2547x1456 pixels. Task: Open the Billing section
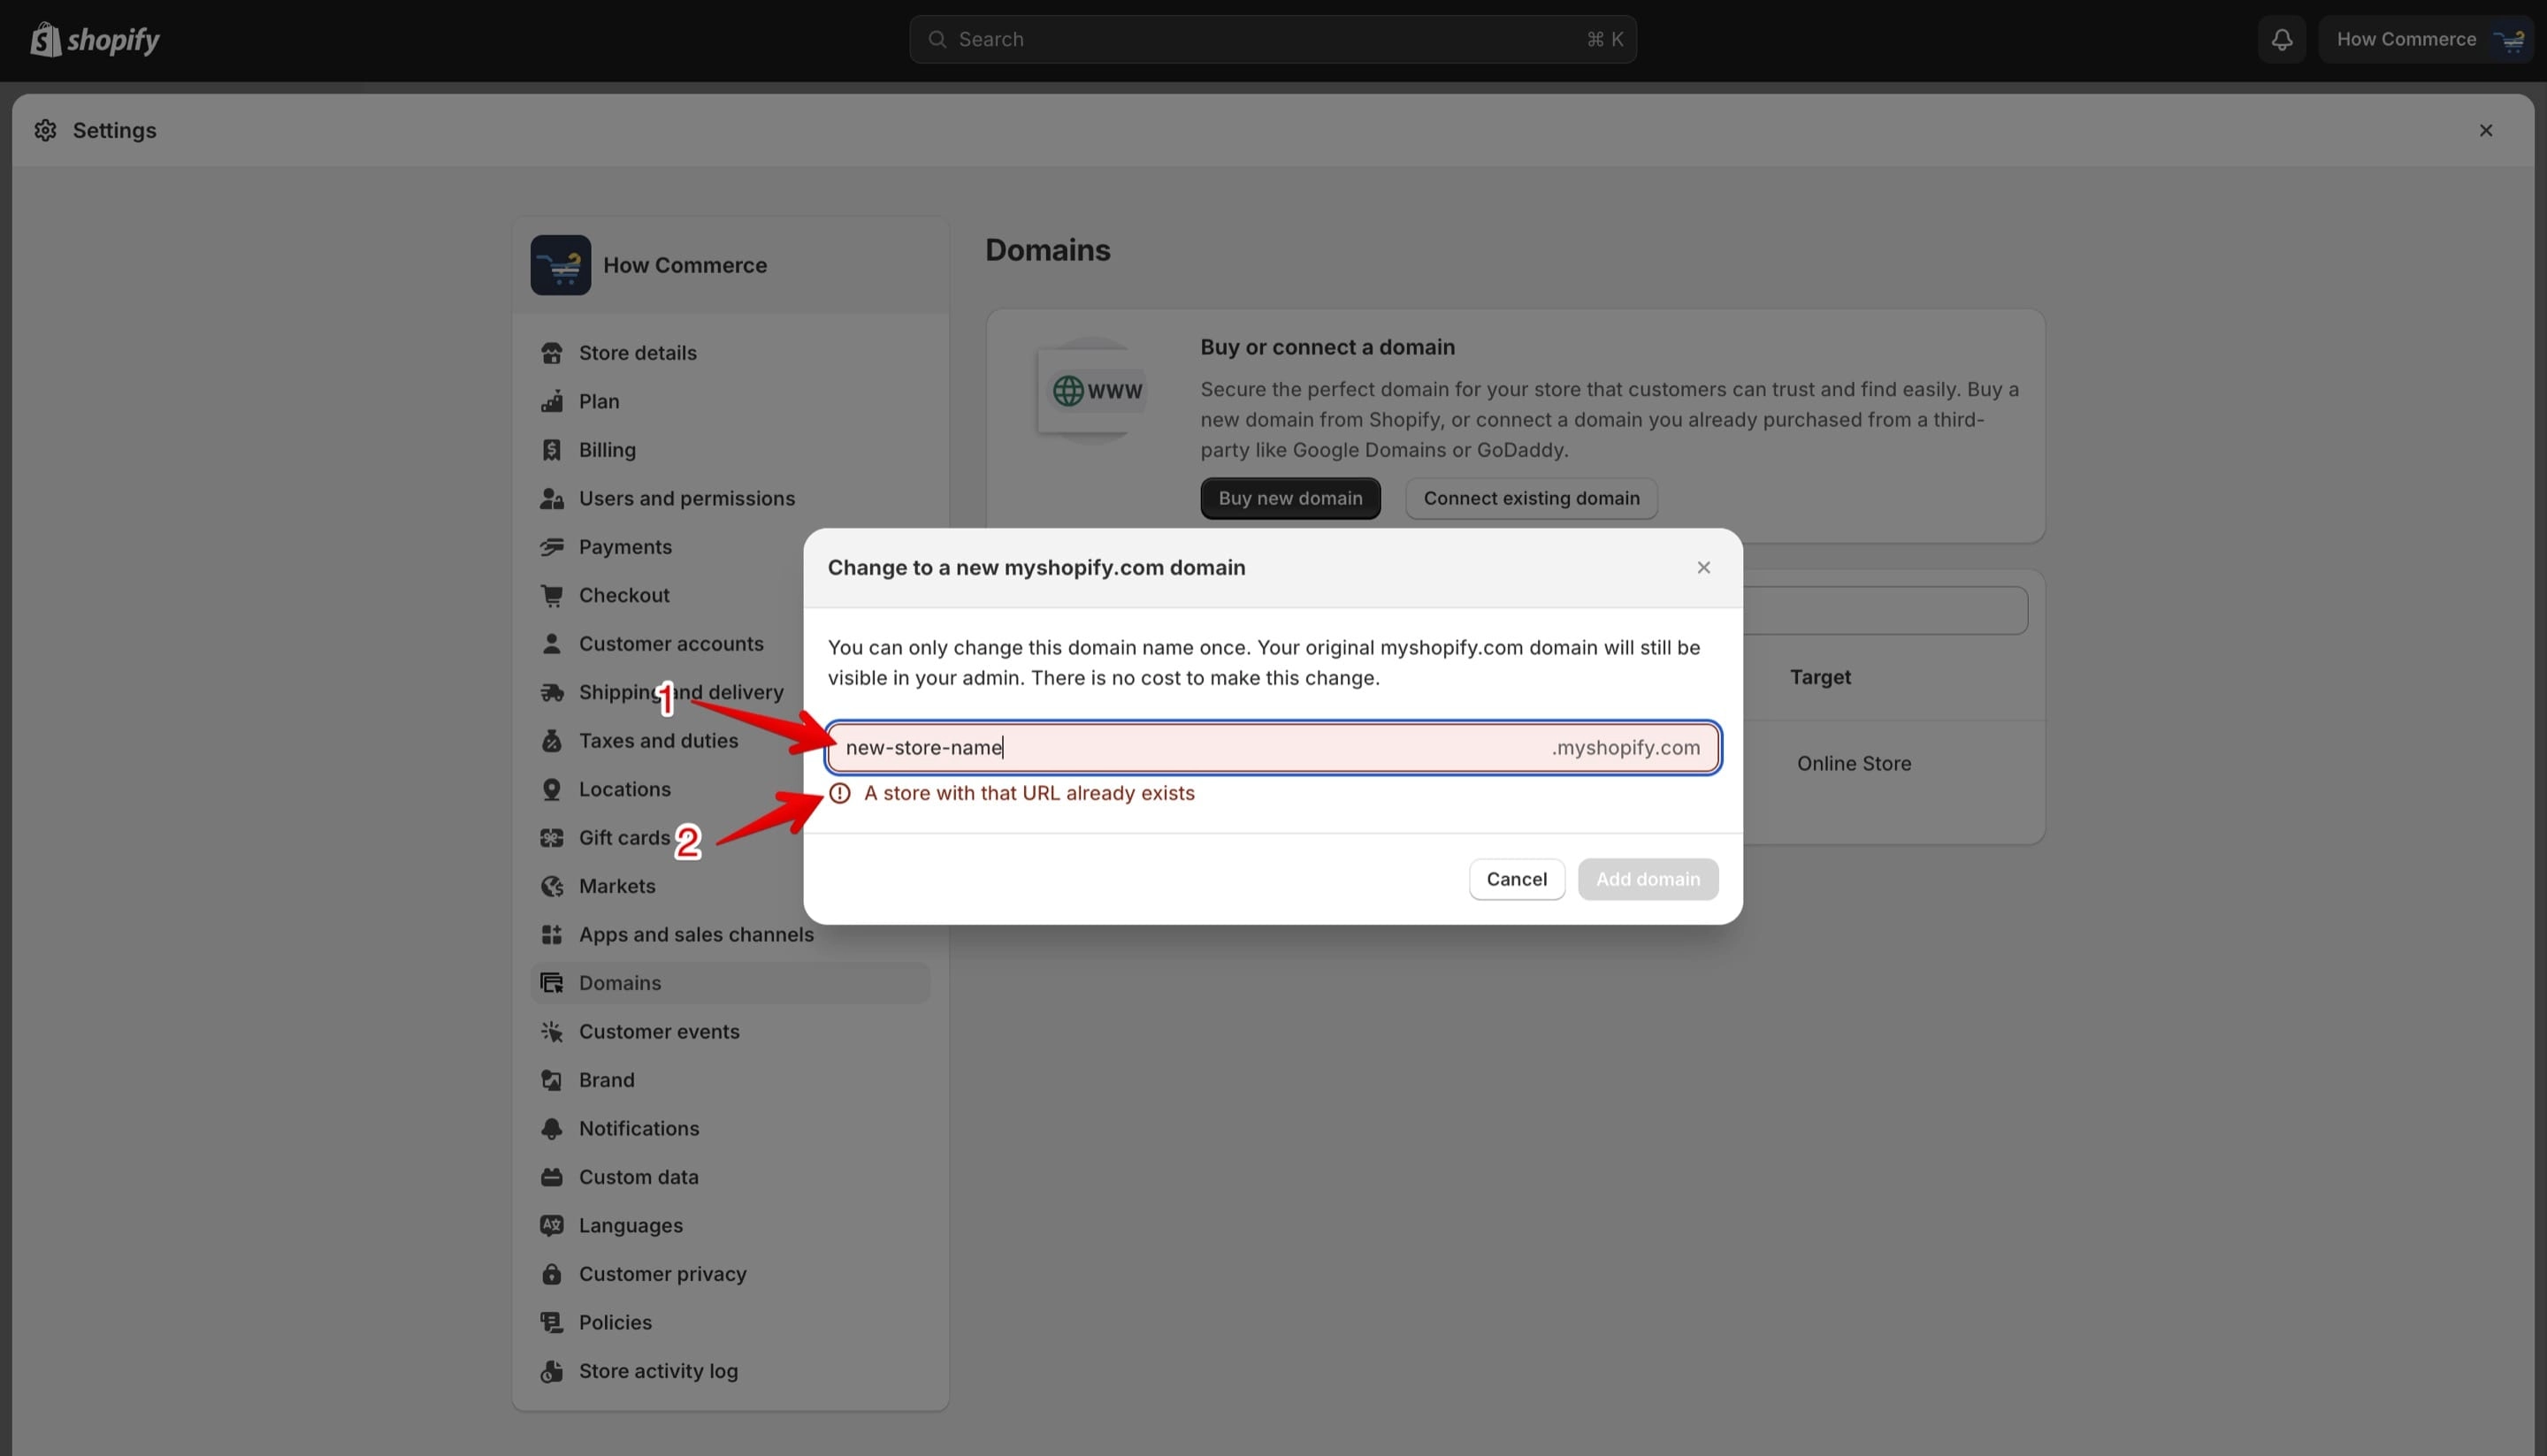coord(730,450)
